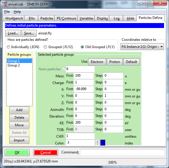Switch to the Particles tab
The width and height of the screenshot is (169, 168).
(x=47, y=18)
